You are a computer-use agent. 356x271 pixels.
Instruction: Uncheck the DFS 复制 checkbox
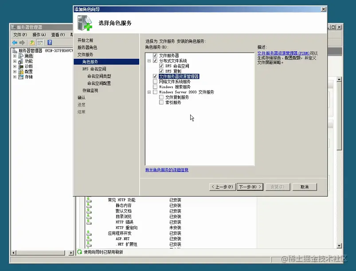[x=161, y=71]
